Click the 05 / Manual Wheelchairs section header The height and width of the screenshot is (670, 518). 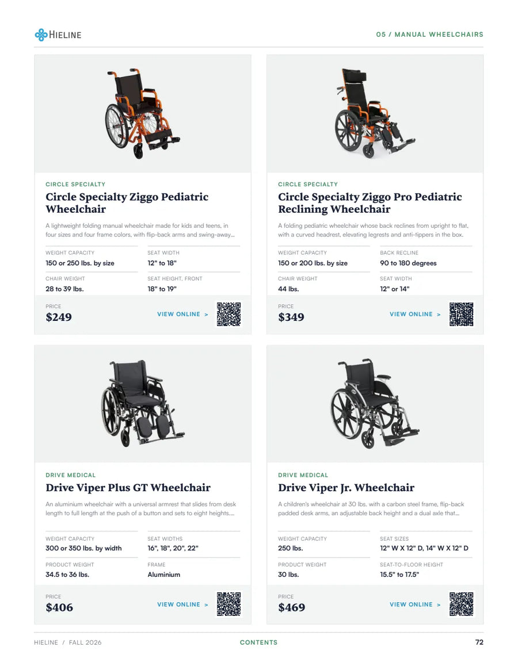pyautogui.click(x=429, y=35)
